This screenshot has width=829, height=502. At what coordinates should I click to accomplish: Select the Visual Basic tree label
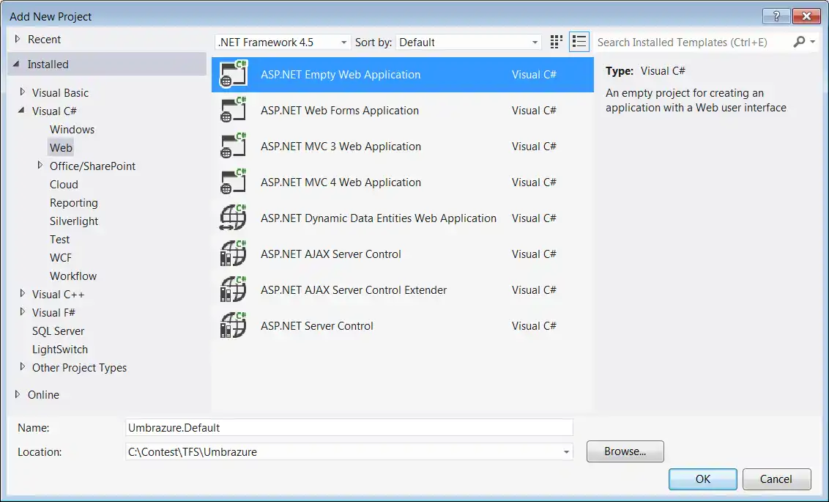[60, 92]
